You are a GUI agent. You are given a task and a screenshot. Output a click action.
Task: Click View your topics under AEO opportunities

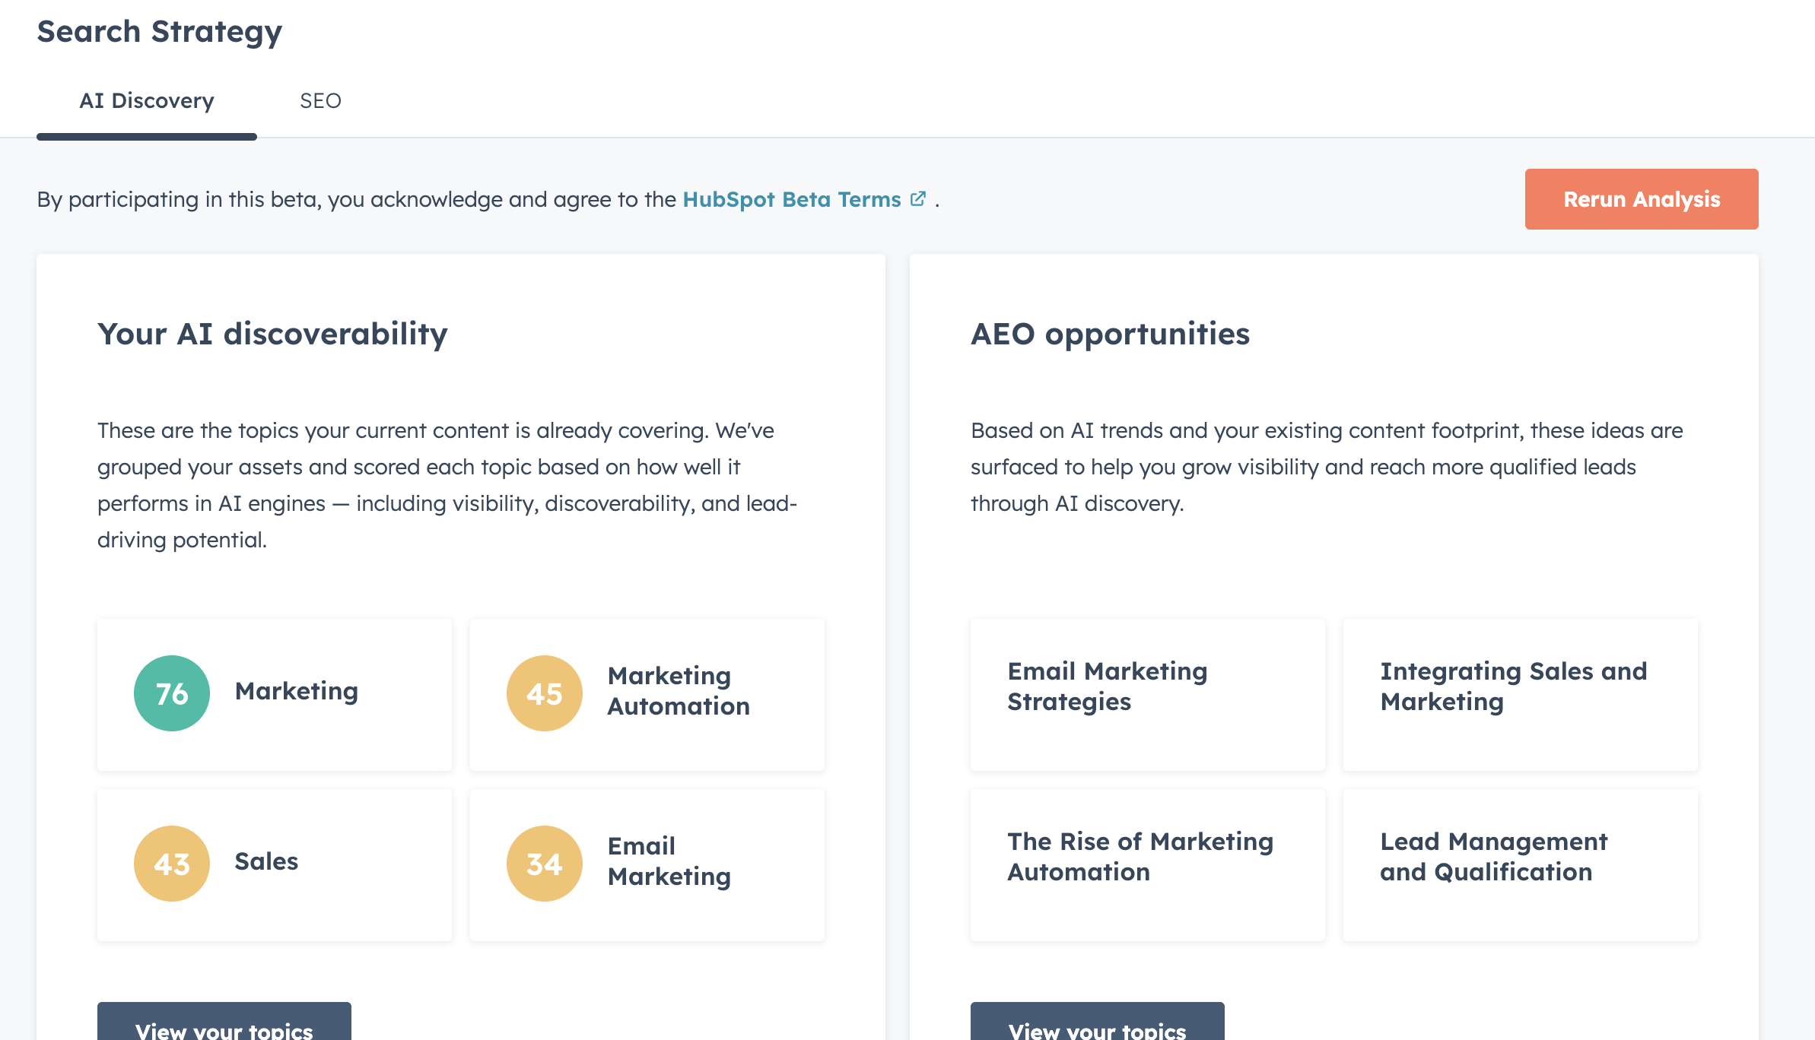[1098, 1023]
